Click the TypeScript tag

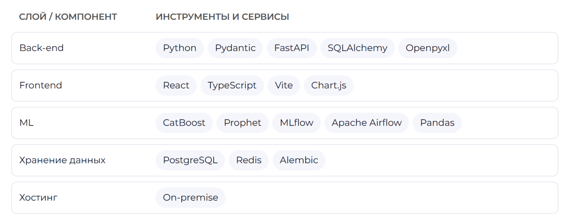[x=232, y=85]
